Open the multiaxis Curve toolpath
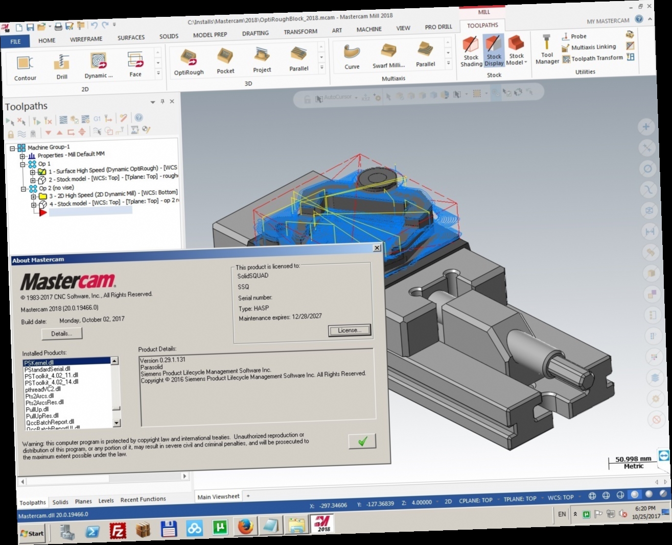The image size is (672, 545). 352,57
